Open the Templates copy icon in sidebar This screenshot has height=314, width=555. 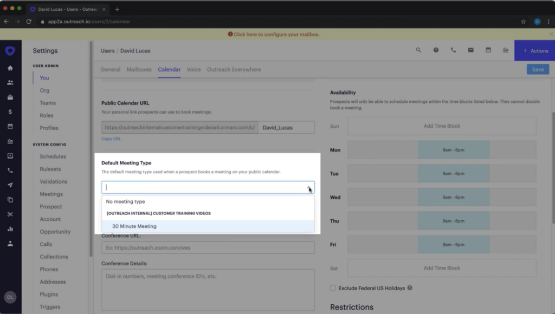[10, 200]
